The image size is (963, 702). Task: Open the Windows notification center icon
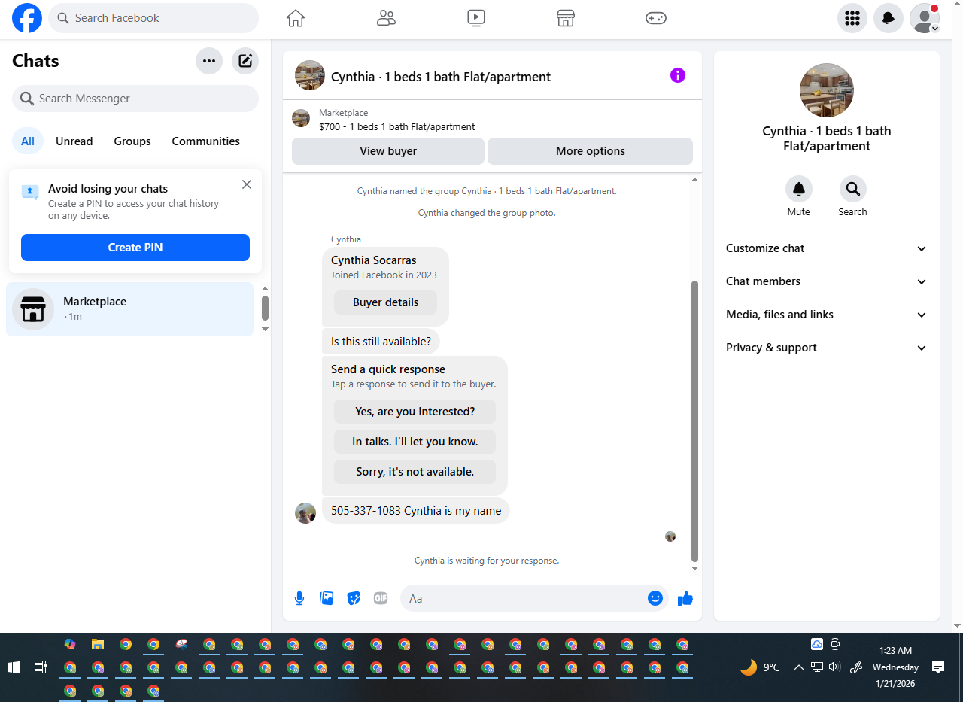[x=938, y=667]
